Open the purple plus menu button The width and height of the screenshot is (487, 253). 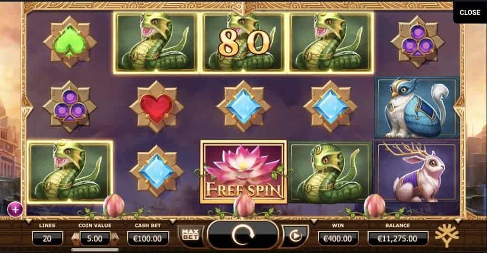click(15, 210)
